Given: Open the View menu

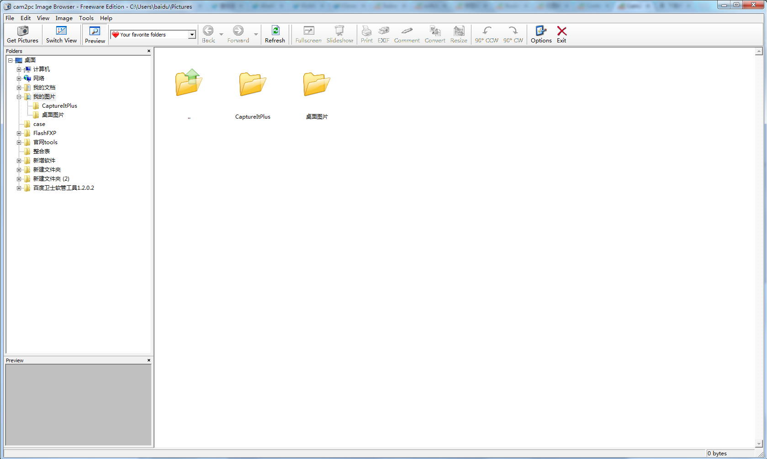Looking at the screenshot, I should [x=43, y=18].
